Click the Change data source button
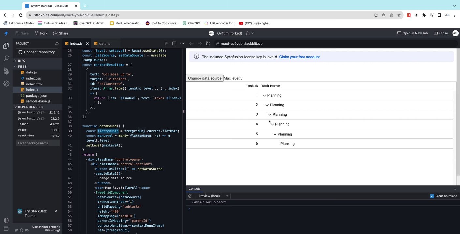The width and height of the screenshot is (460, 234). 205,78
